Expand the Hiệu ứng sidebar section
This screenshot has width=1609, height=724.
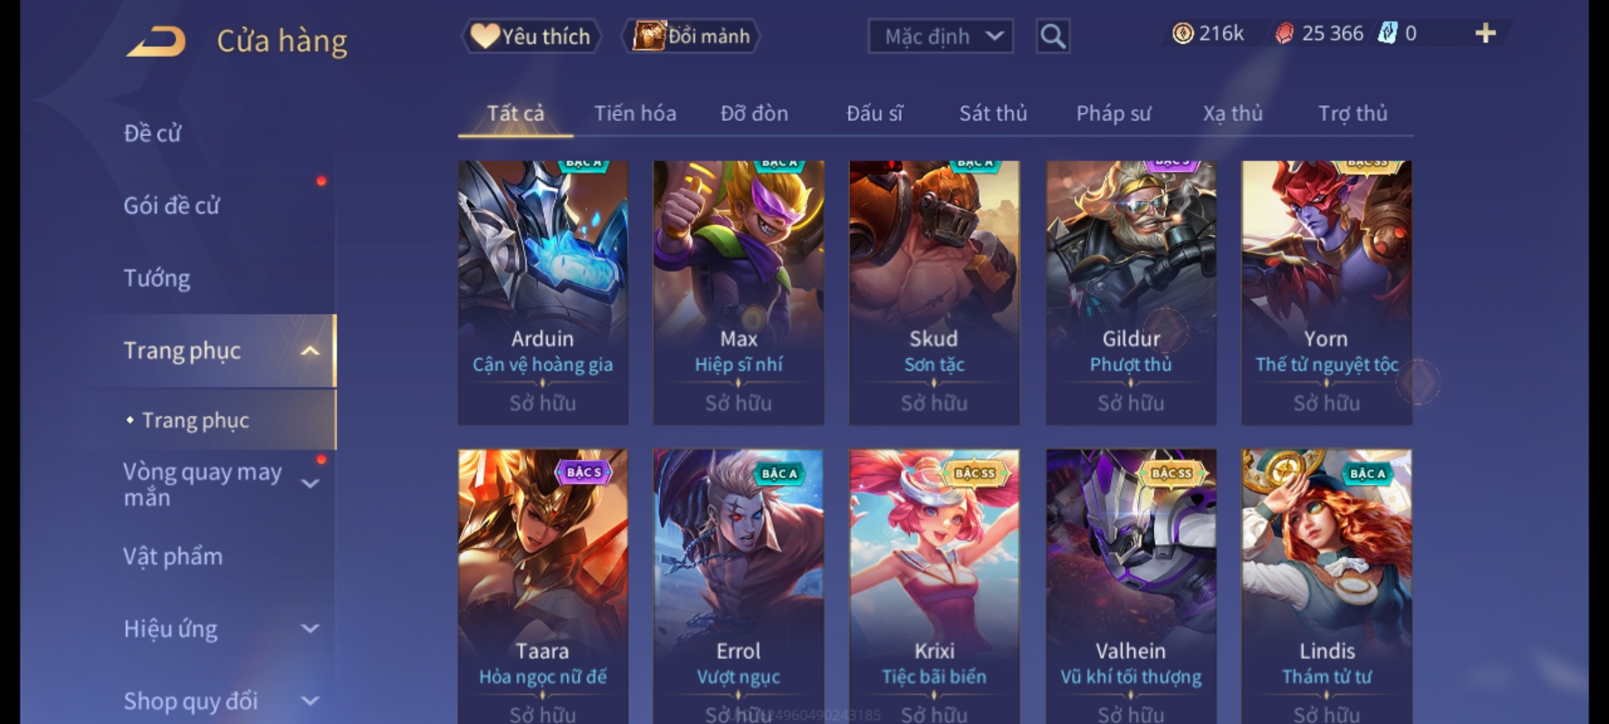click(310, 629)
